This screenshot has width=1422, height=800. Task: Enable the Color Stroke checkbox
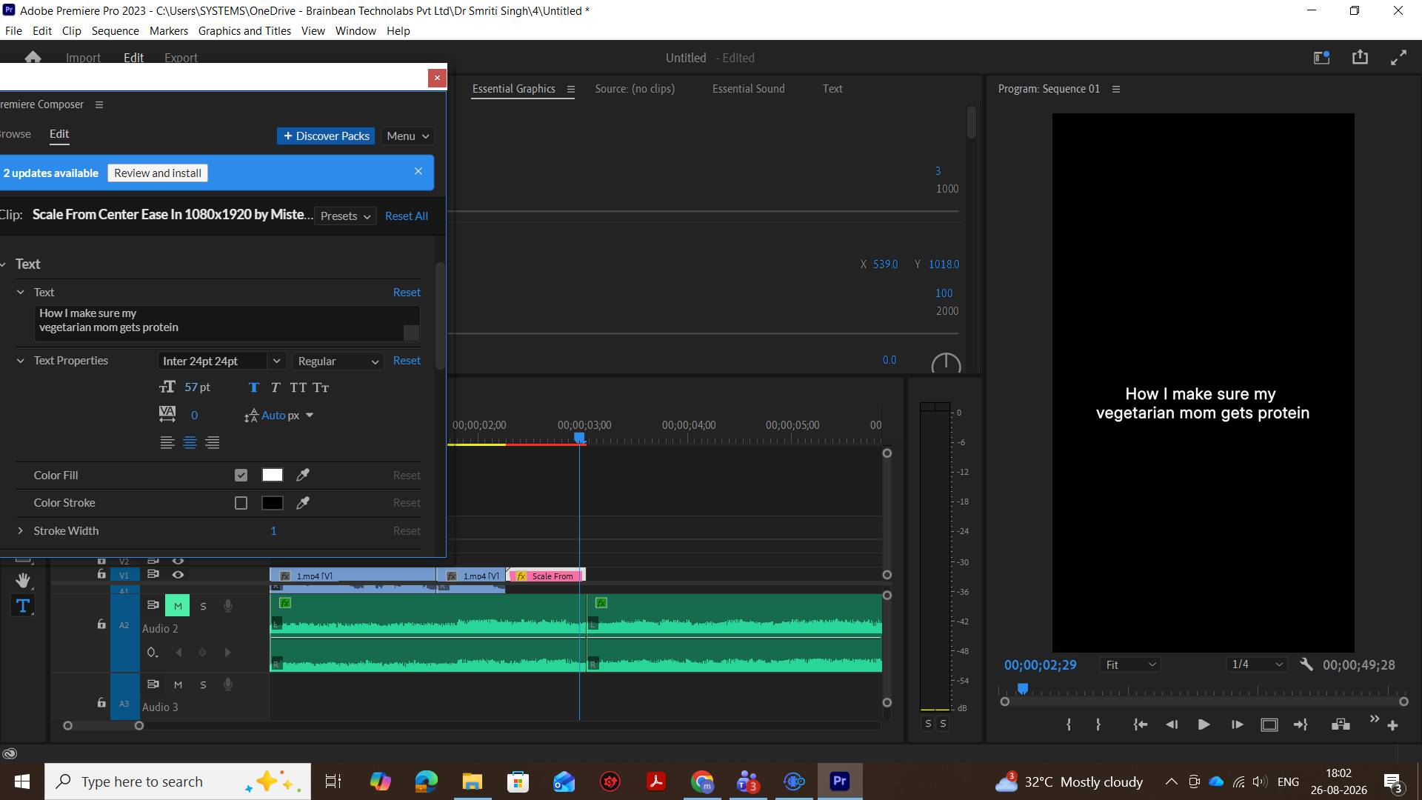point(241,503)
